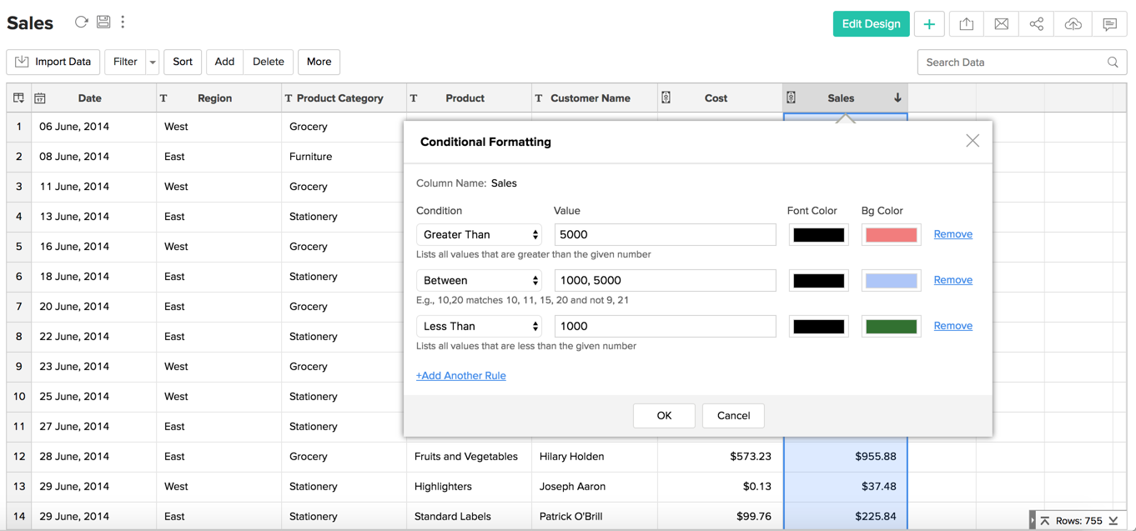Open the Between condition dropdown

479,281
